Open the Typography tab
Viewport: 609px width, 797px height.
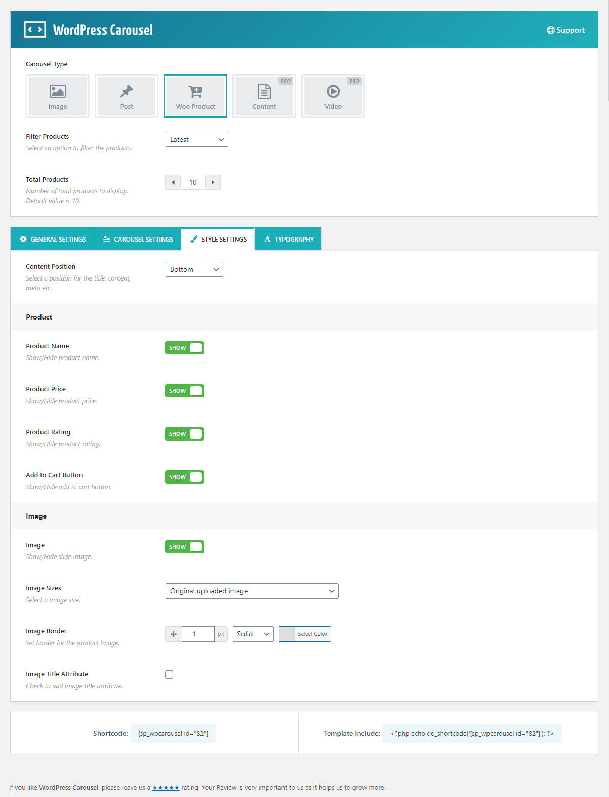click(289, 239)
